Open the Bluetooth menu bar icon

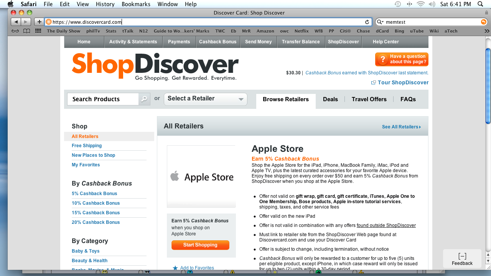(x=409, y=4)
